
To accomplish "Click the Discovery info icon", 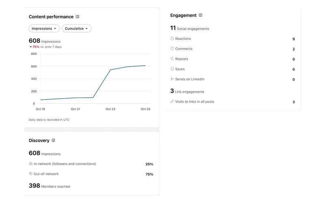I will (x=53, y=140).
